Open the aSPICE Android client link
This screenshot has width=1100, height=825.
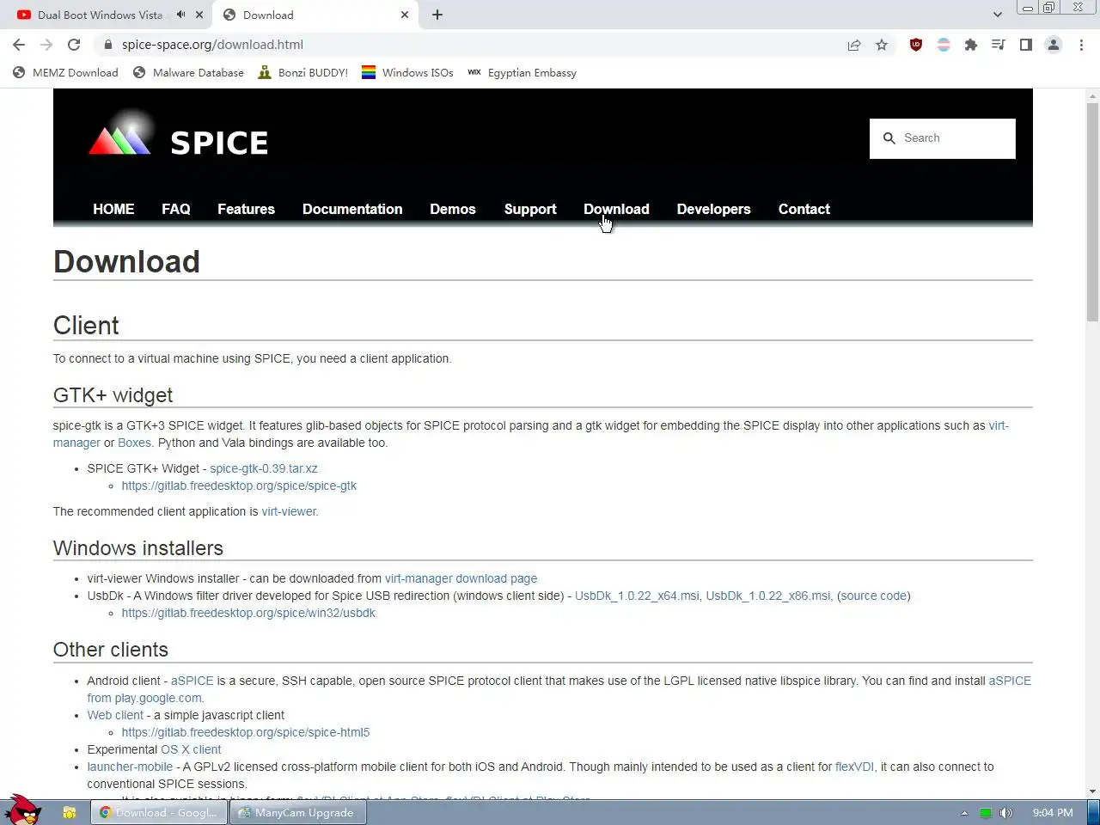point(192,681)
